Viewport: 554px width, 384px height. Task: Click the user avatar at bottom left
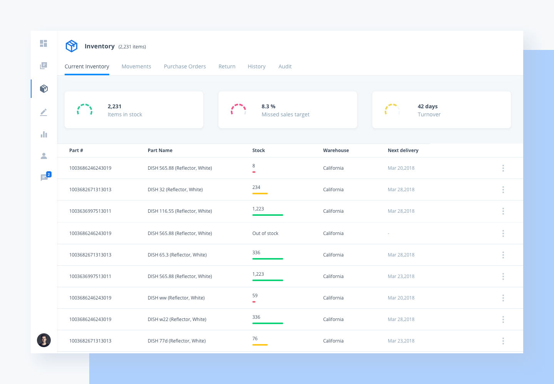[x=44, y=340]
